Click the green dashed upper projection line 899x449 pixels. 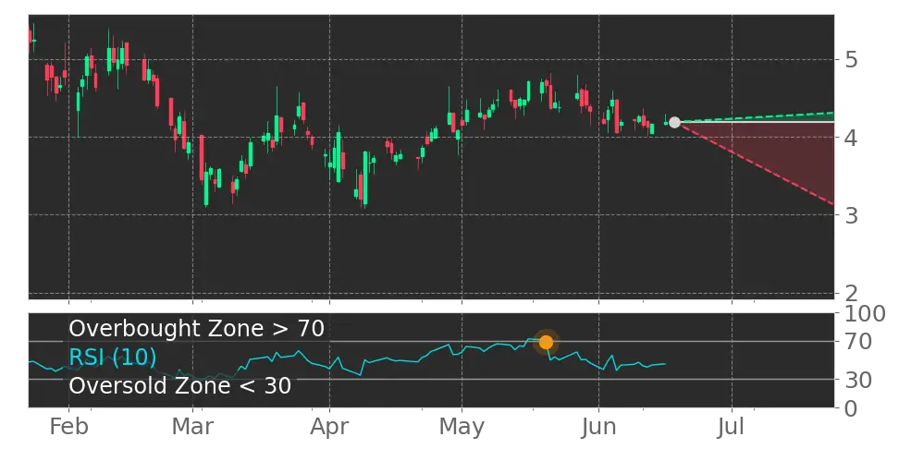click(757, 117)
